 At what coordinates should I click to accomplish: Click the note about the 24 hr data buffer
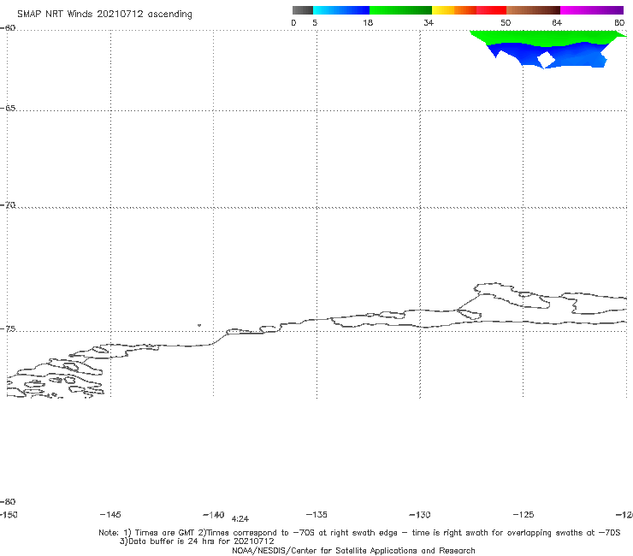coord(197,541)
